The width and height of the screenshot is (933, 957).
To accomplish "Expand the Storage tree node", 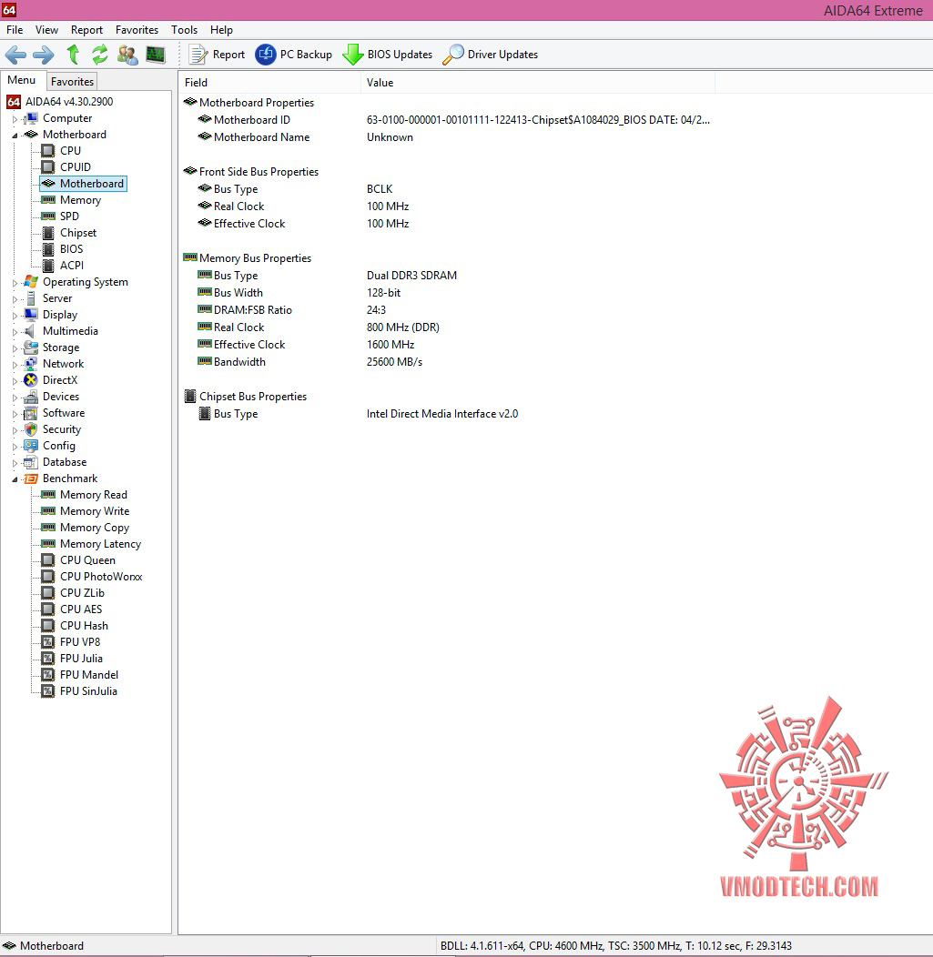I will point(15,348).
